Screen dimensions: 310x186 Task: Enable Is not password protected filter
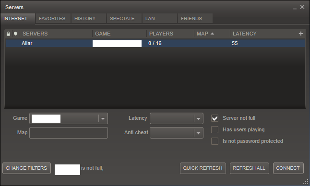[x=215, y=141]
